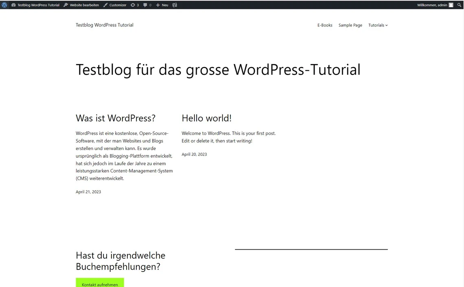Click the April 21, 2023 post date
The height and width of the screenshot is (287, 464).
click(88, 192)
